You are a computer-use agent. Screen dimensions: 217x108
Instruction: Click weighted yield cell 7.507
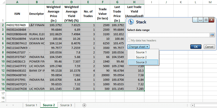pos(71,62)
